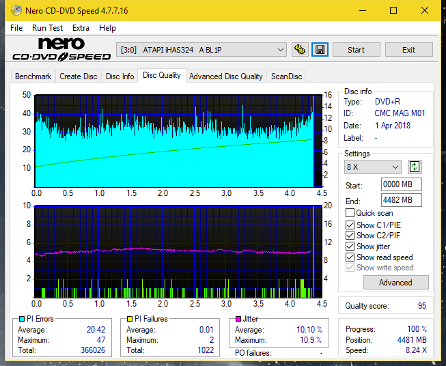Click the yellow PI Failures legend swatch

point(130,319)
